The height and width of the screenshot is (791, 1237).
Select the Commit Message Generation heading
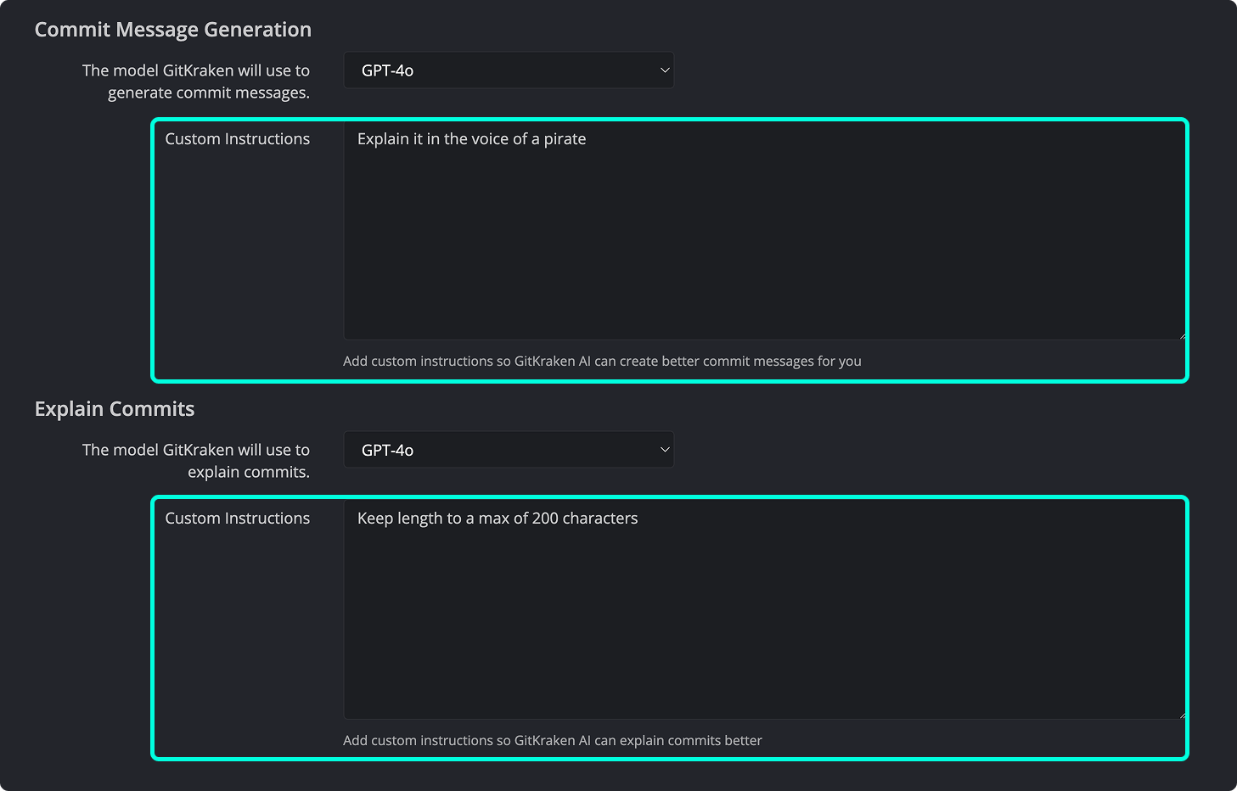[x=173, y=30]
